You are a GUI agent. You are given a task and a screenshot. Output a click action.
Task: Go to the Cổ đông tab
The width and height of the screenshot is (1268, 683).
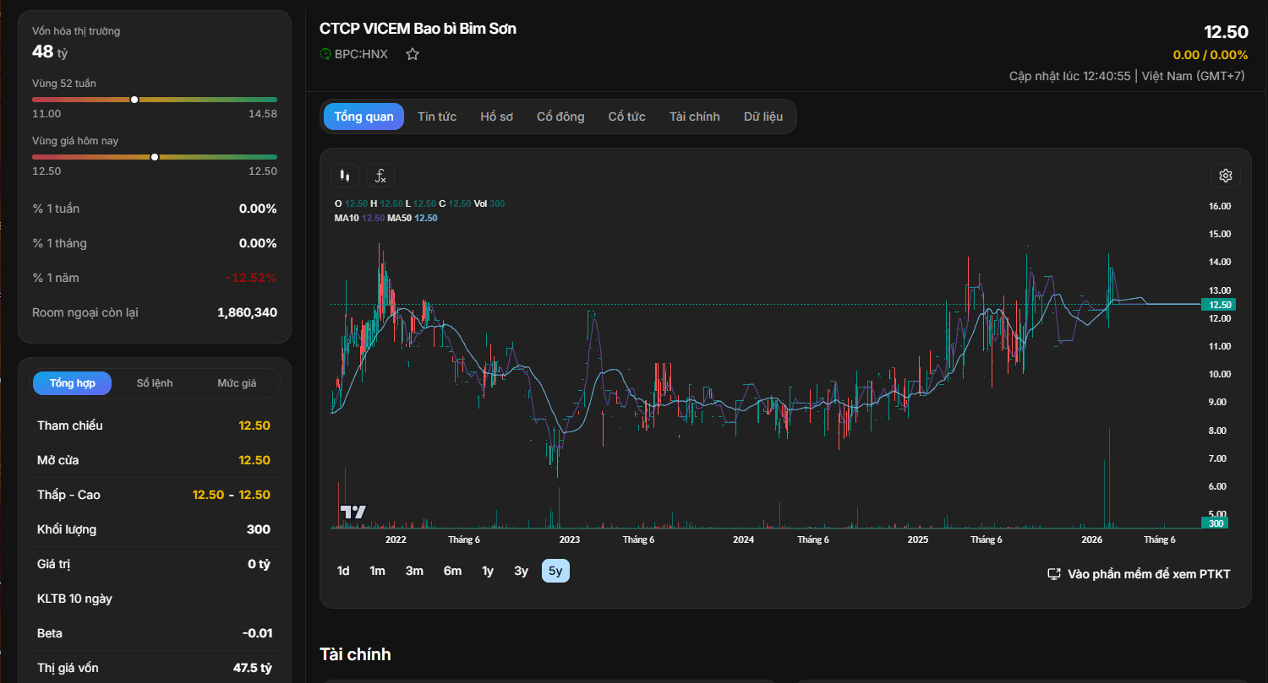[560, 117]
